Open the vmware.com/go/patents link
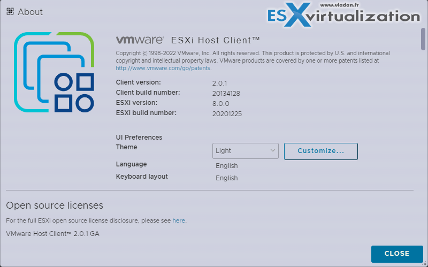428x267 pixels. pos(163,68)
